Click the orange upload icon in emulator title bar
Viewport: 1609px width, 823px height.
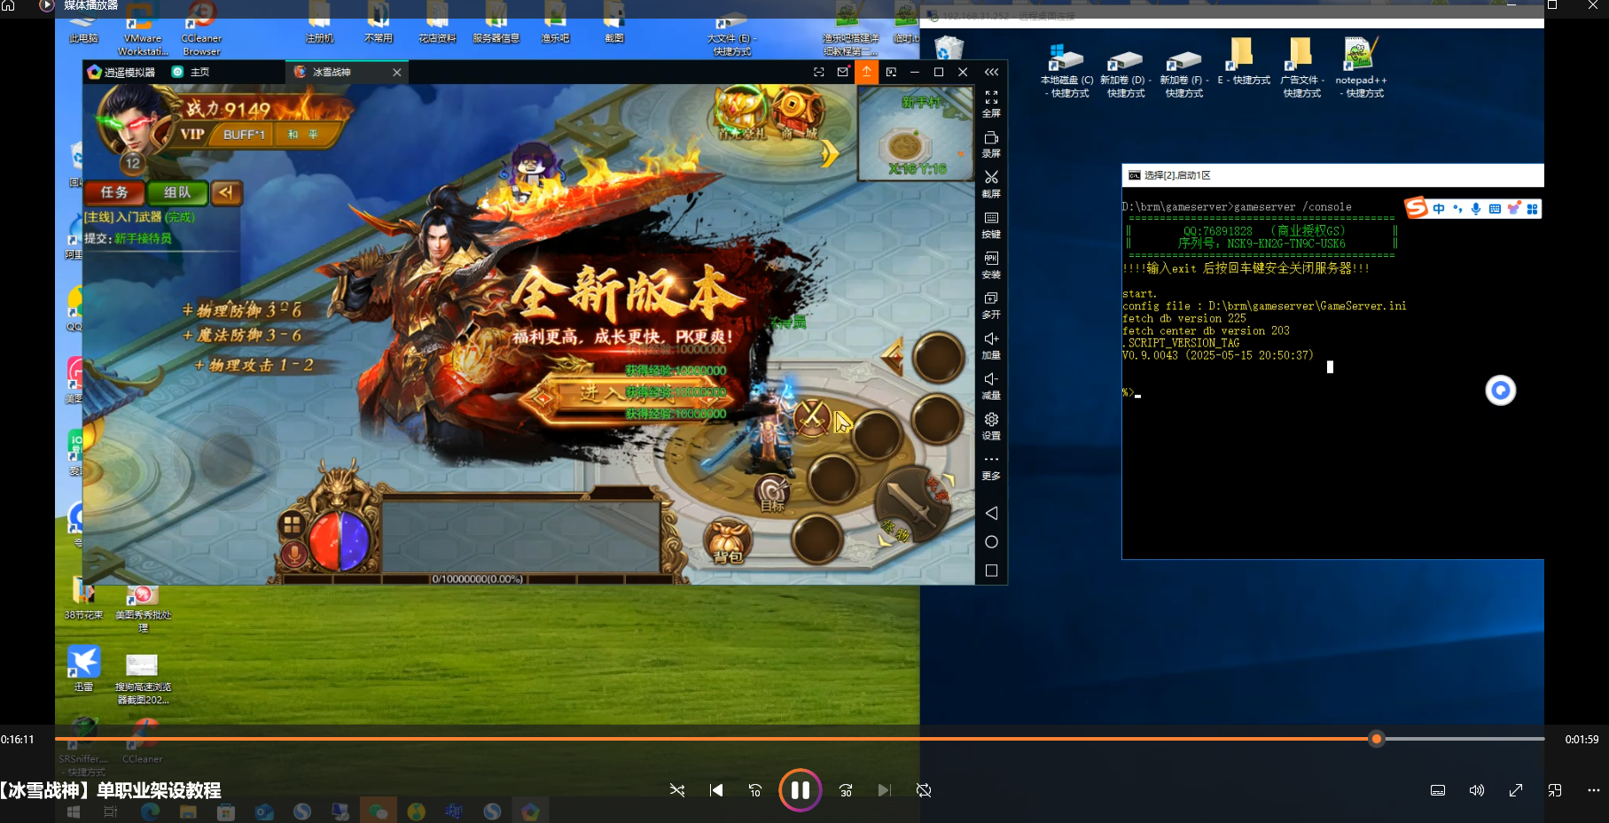tap(867, 72)
